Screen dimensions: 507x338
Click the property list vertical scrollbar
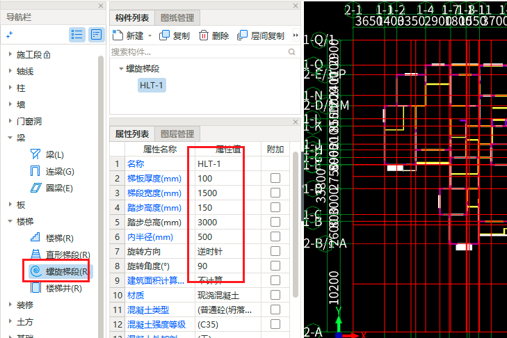pos(295,225)
